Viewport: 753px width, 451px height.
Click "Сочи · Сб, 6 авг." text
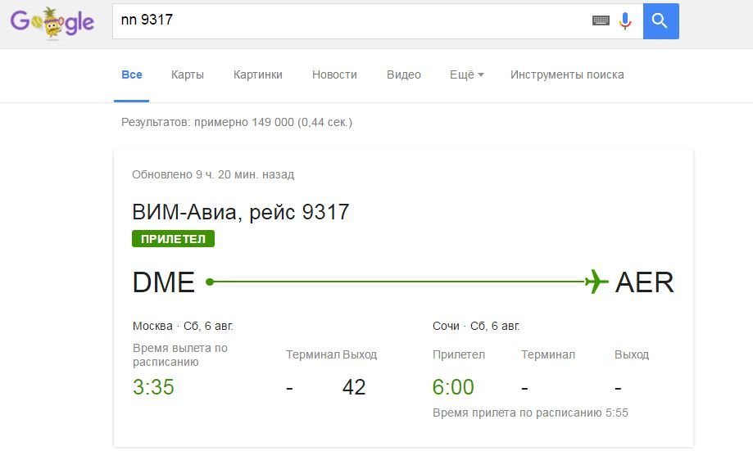click(x=476, y=327)
